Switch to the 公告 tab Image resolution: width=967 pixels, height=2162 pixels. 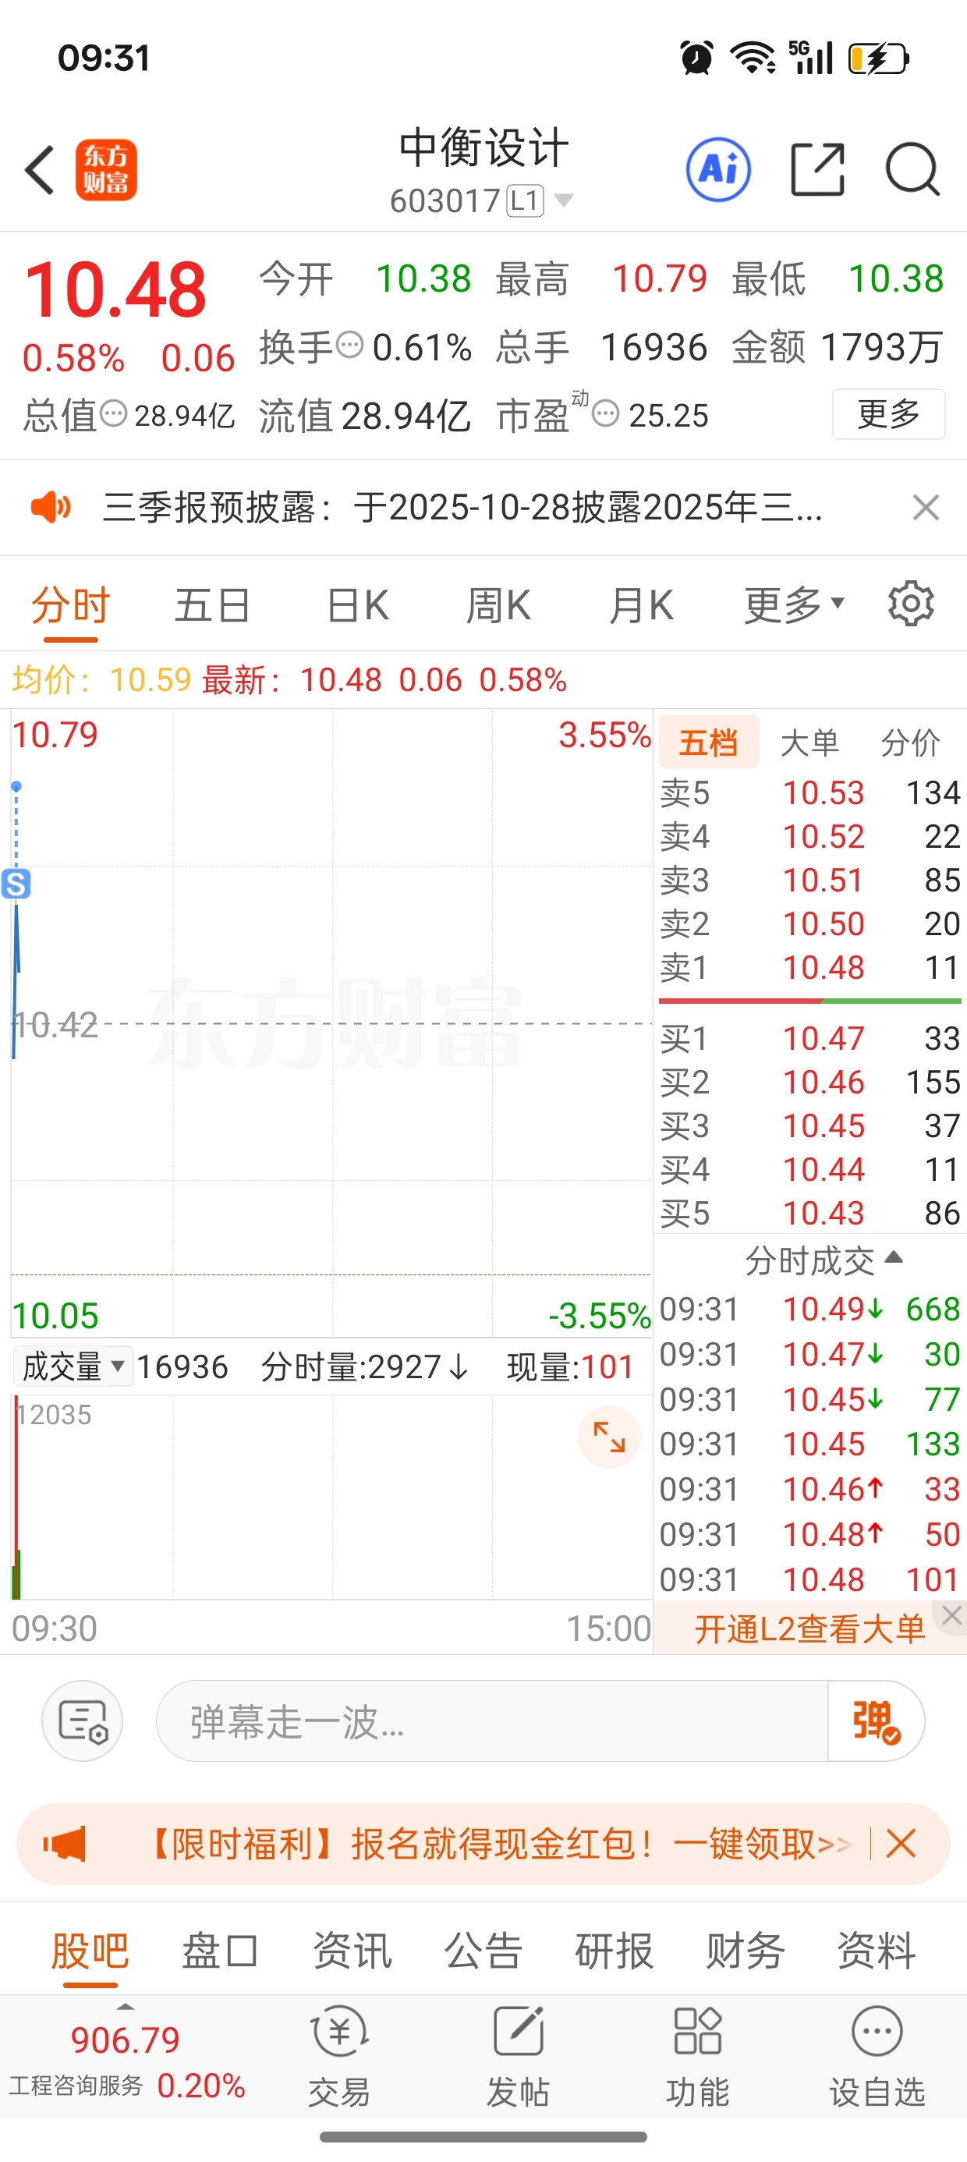(483, 1951)
